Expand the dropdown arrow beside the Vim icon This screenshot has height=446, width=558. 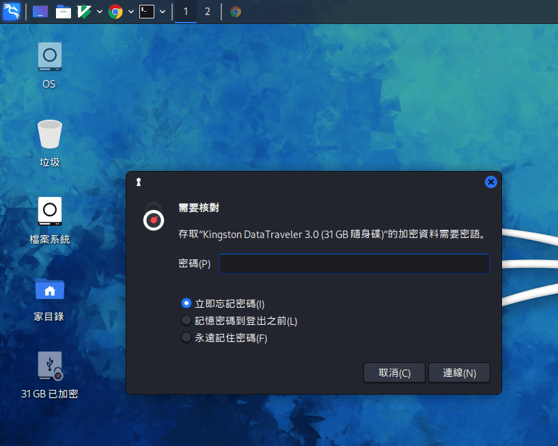(x=100, y=12)
